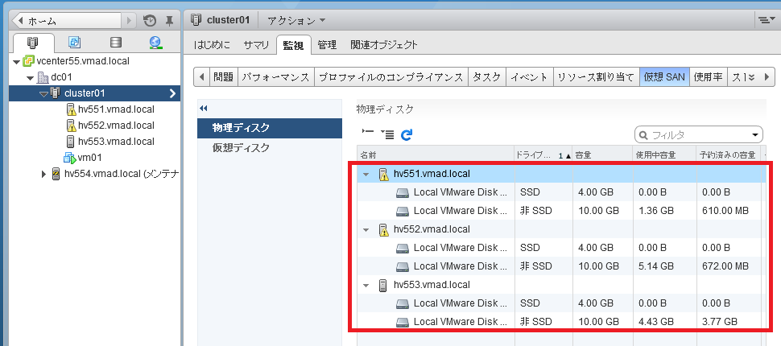
Task: Open the はじめに tab
Action: (x=213, y=45)
